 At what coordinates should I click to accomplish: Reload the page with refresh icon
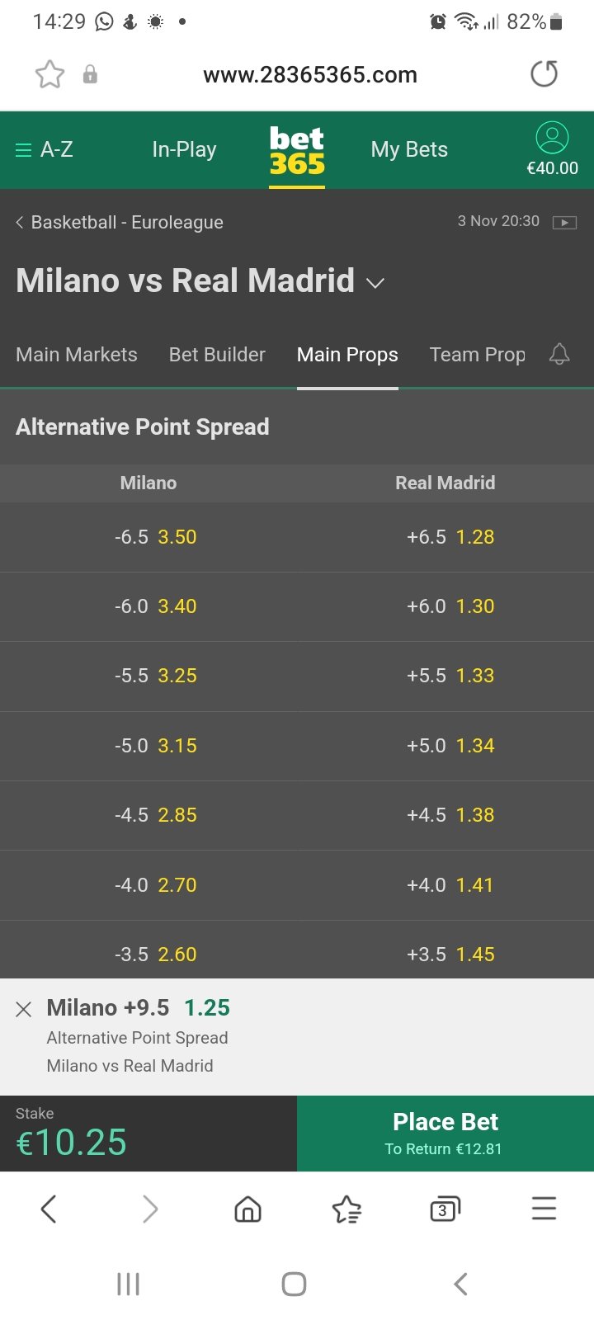pyautogui.click(x=544, y=74)
